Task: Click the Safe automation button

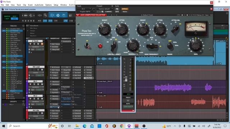Action: point(117,11)
